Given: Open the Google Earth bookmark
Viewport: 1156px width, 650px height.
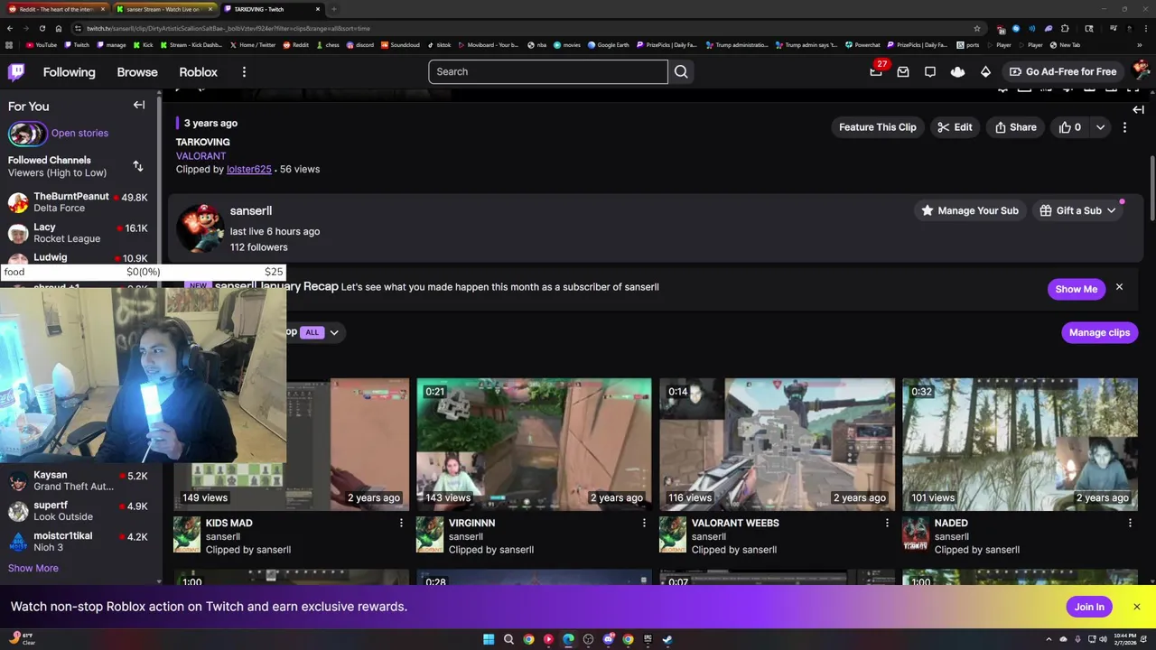Looking at the screenshot, I should 608,44.
